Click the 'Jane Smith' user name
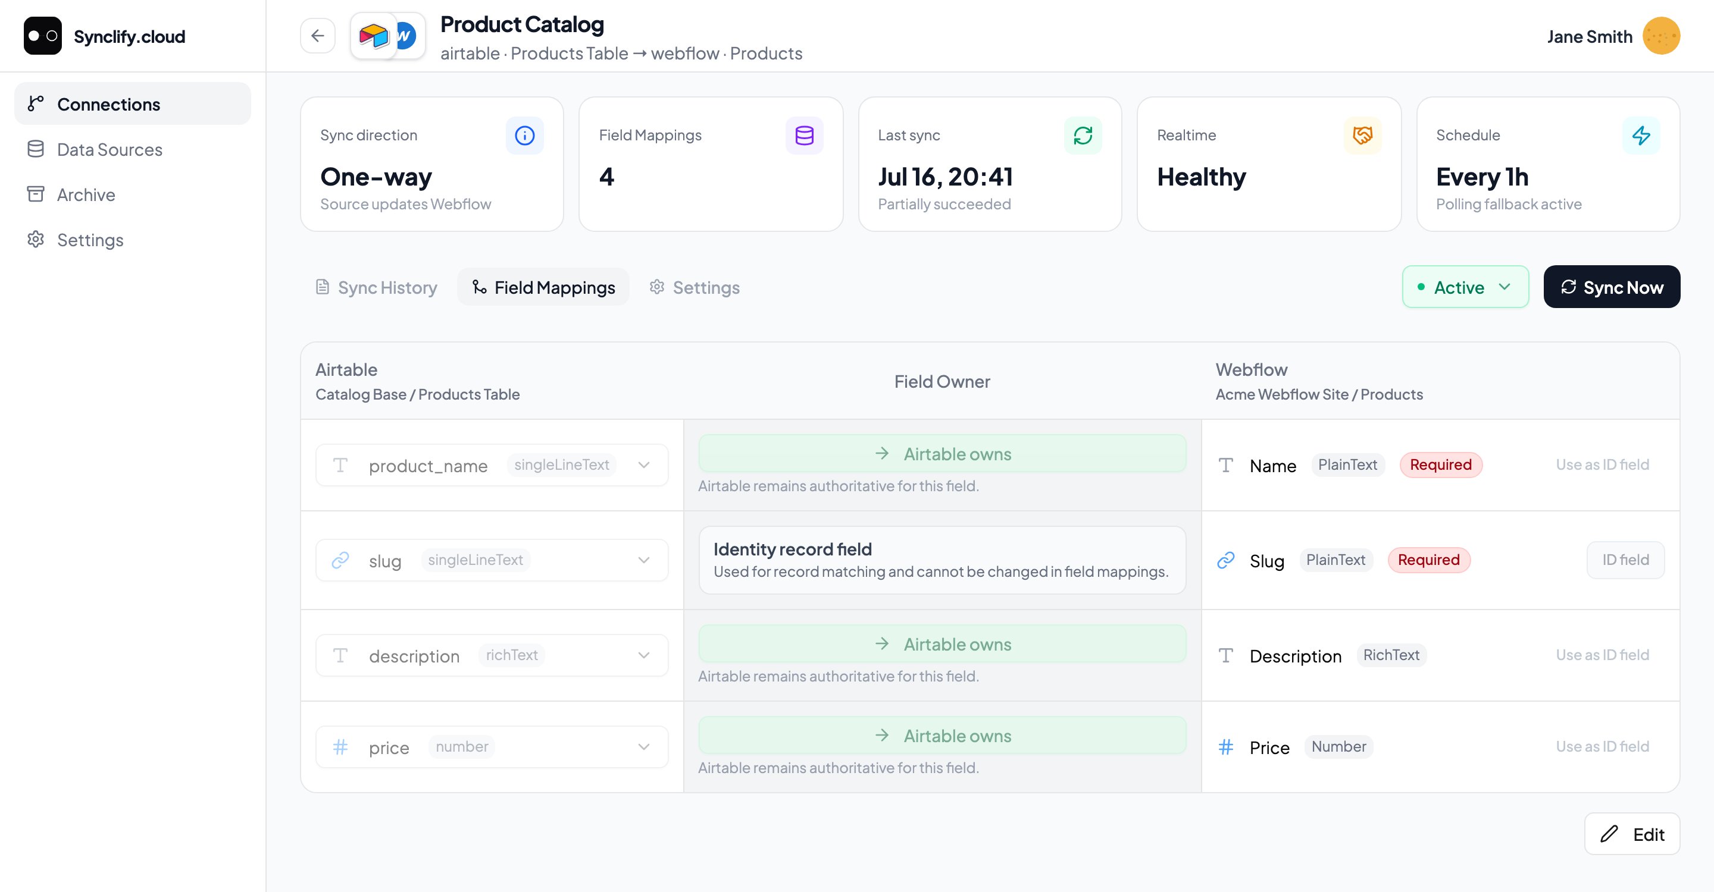 coord(1590,36)
